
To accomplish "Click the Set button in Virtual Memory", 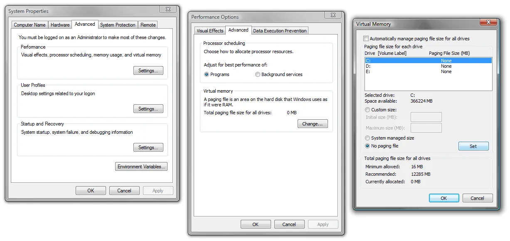I will [x=473, y=146].
